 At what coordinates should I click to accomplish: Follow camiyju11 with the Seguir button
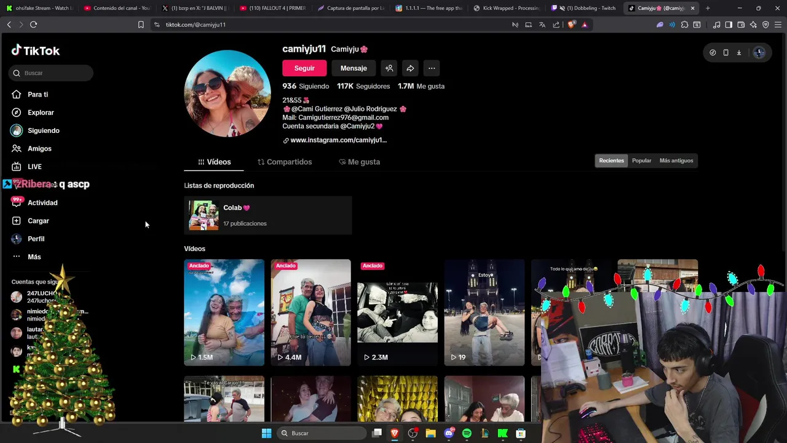point(304,68)
